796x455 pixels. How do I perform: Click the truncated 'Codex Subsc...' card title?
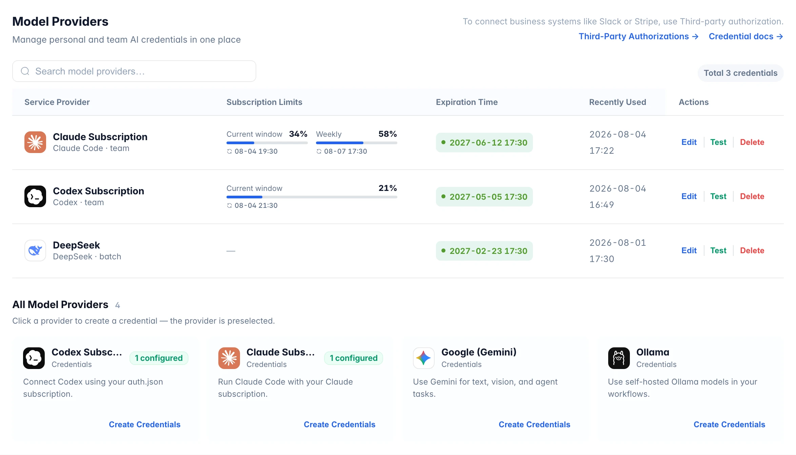pos(87,352)
